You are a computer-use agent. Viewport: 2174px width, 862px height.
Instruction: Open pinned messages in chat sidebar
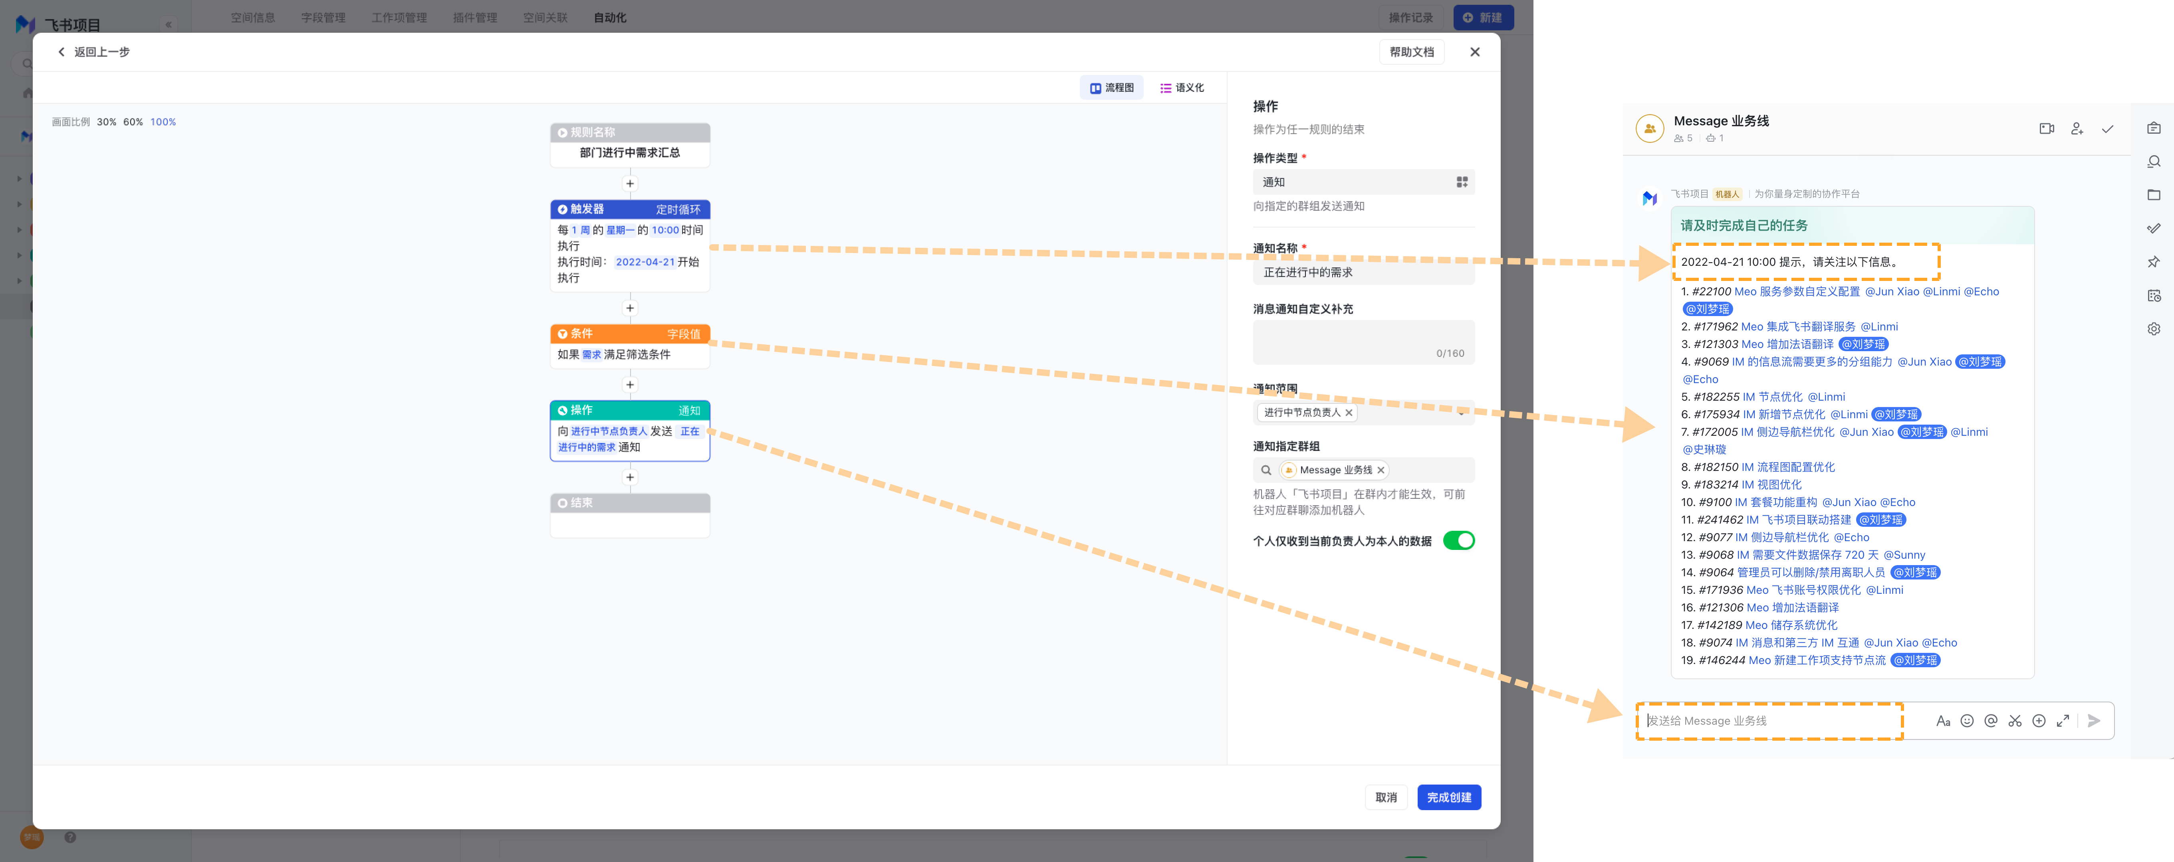coord(2154,262)
